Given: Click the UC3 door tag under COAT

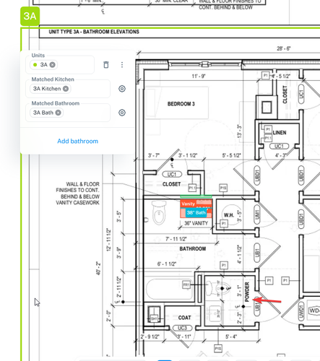Looking at the screenshot, I should pos(182,328).
